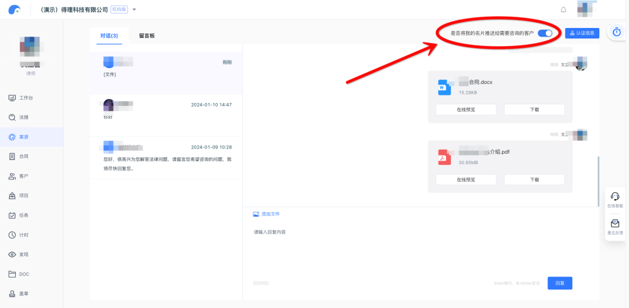Open 盖章 in the sidebar
This screenshot has height=308, width=629.
point(31,293)
